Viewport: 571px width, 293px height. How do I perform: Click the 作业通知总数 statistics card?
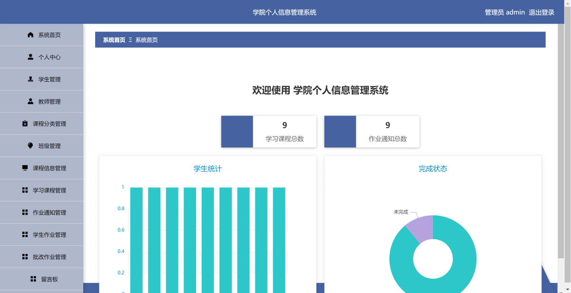[372, 132]
